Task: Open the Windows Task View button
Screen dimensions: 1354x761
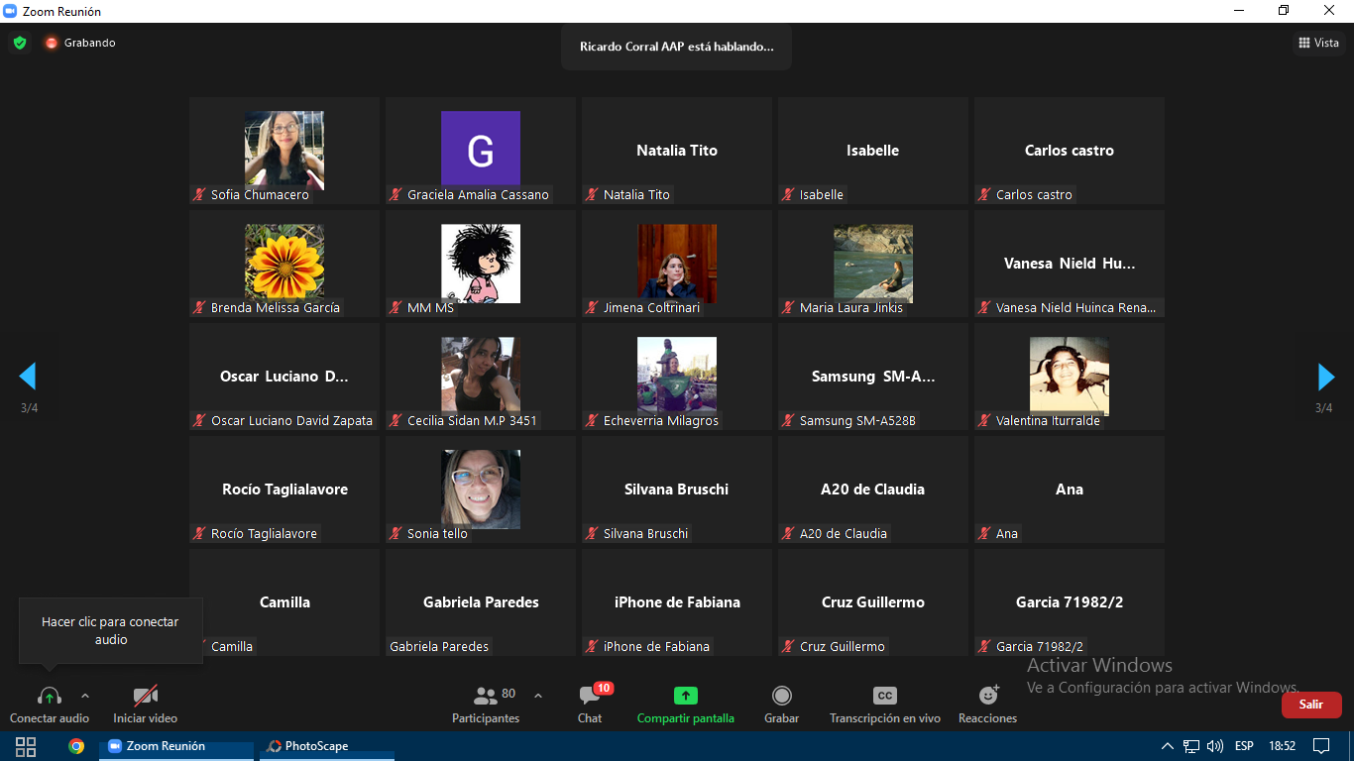Action: pos(26,746)
